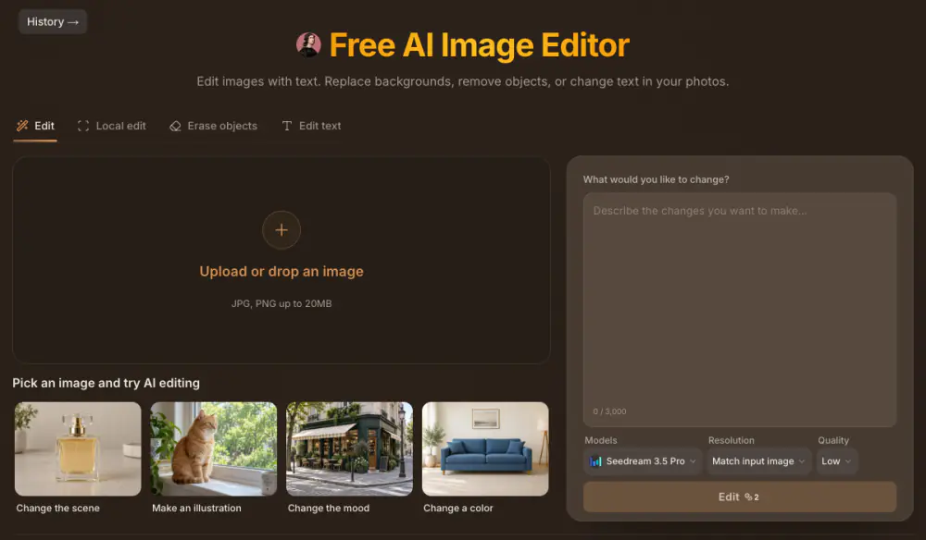Click the Make an illustration caption
Screen dimensions: 926x540
pyautogui.click(x=196, y=509)
